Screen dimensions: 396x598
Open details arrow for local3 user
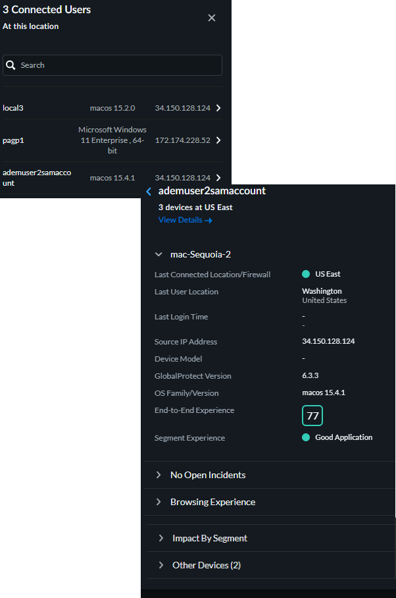[218, 107]
